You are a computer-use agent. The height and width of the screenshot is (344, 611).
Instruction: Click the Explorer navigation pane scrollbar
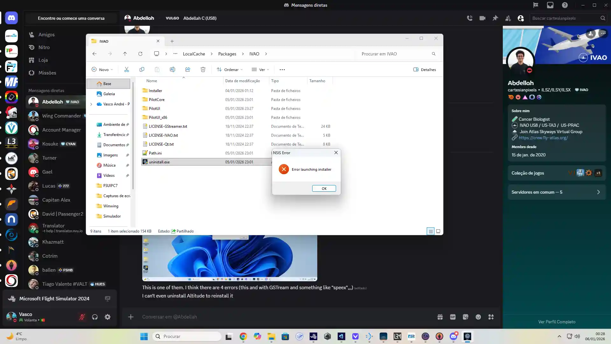(x=133, y=135)
